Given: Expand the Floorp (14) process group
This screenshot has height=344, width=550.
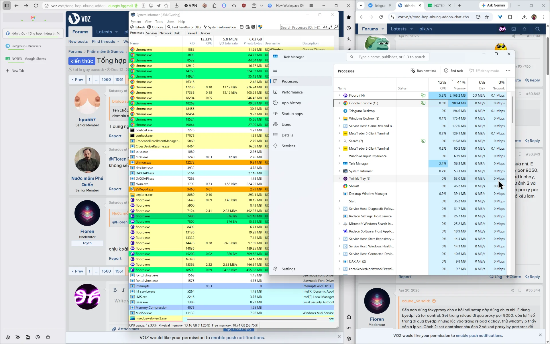Looking at the screenshot, I should (339, 95).
